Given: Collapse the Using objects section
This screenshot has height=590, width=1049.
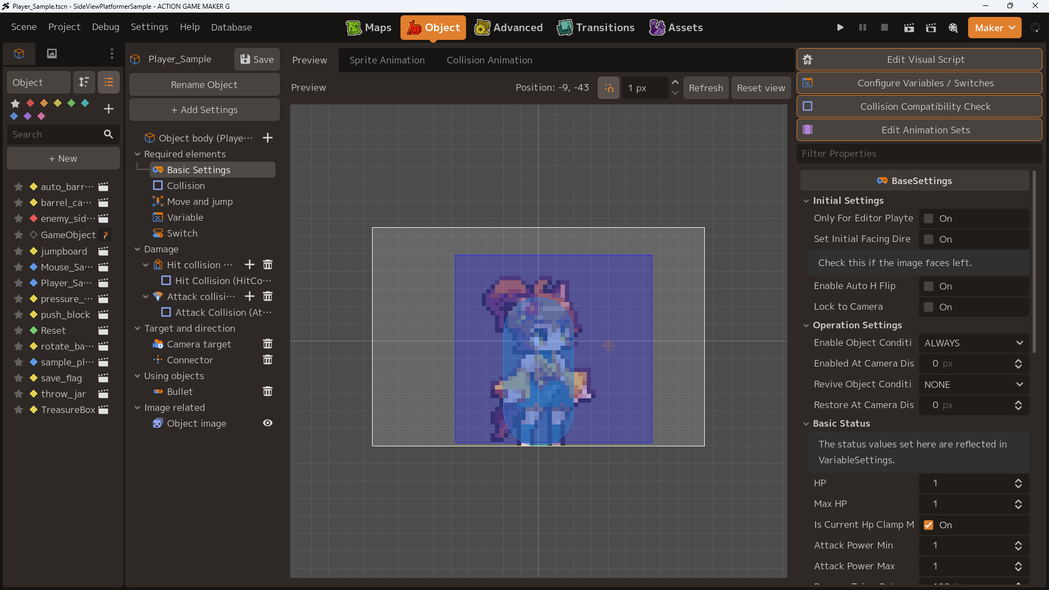Looking at the screenshot, I should (x=138, y=376).
